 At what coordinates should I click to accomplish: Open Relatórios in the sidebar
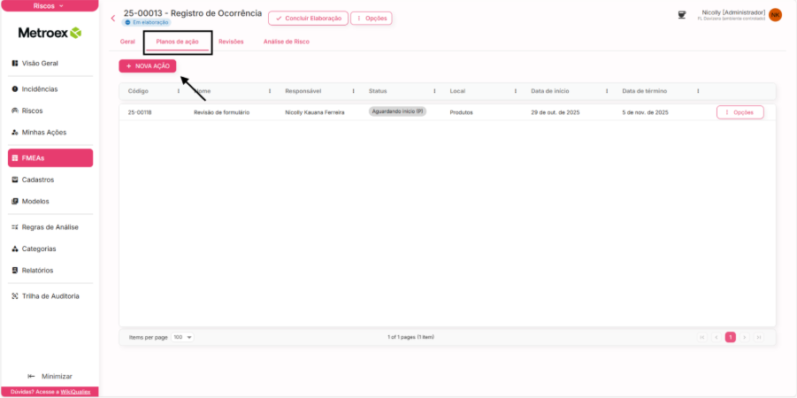coord(37,270)
